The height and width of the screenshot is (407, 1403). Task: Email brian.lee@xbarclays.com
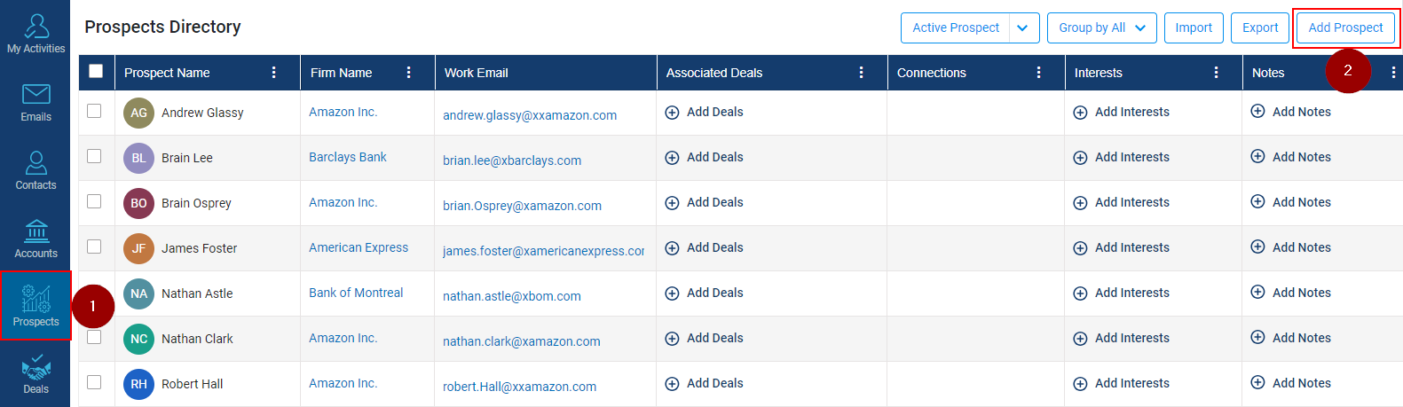click(512, 160)
